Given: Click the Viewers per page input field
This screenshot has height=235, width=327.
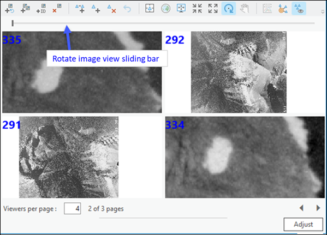Looking at the screenshot, I should click(73, 208).
